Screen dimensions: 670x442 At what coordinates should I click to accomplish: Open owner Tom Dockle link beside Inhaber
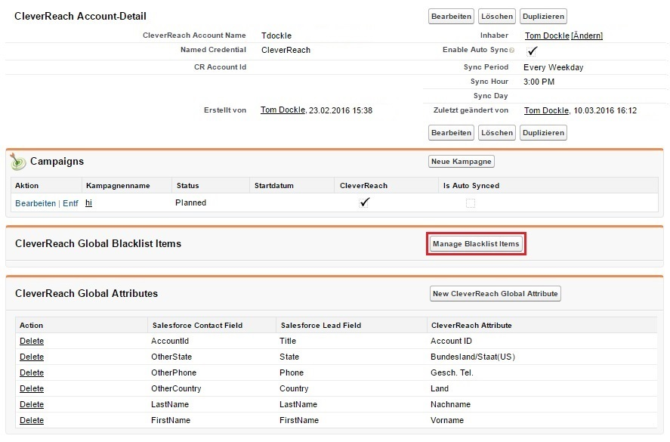[547, 36]
